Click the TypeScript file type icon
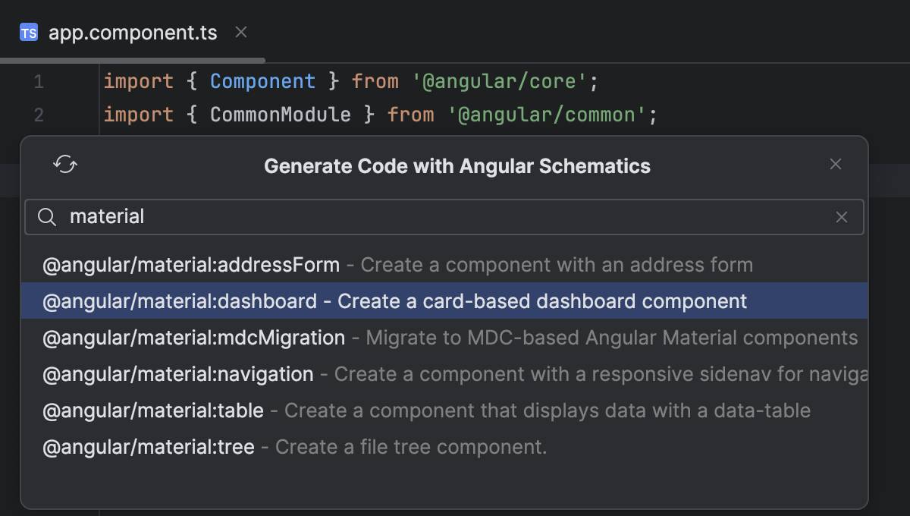 (x=28, y=32)
